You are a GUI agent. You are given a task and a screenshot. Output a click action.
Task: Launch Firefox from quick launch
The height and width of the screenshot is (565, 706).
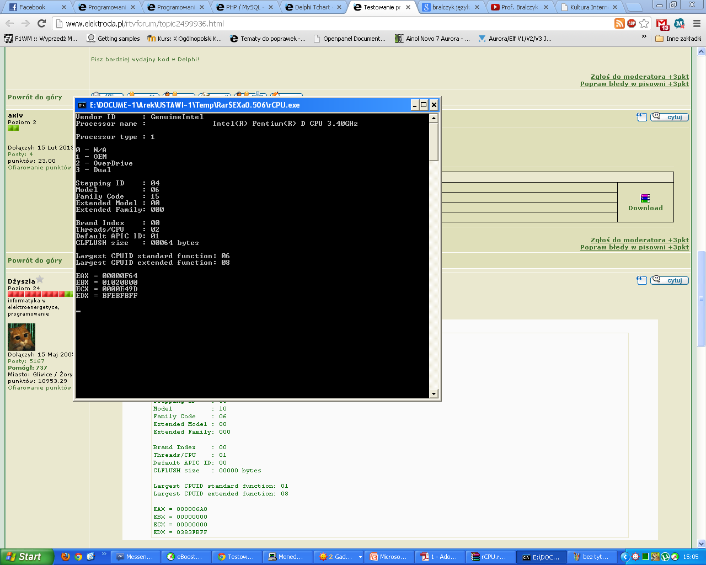pyautogui.click(x=66, y=557)
